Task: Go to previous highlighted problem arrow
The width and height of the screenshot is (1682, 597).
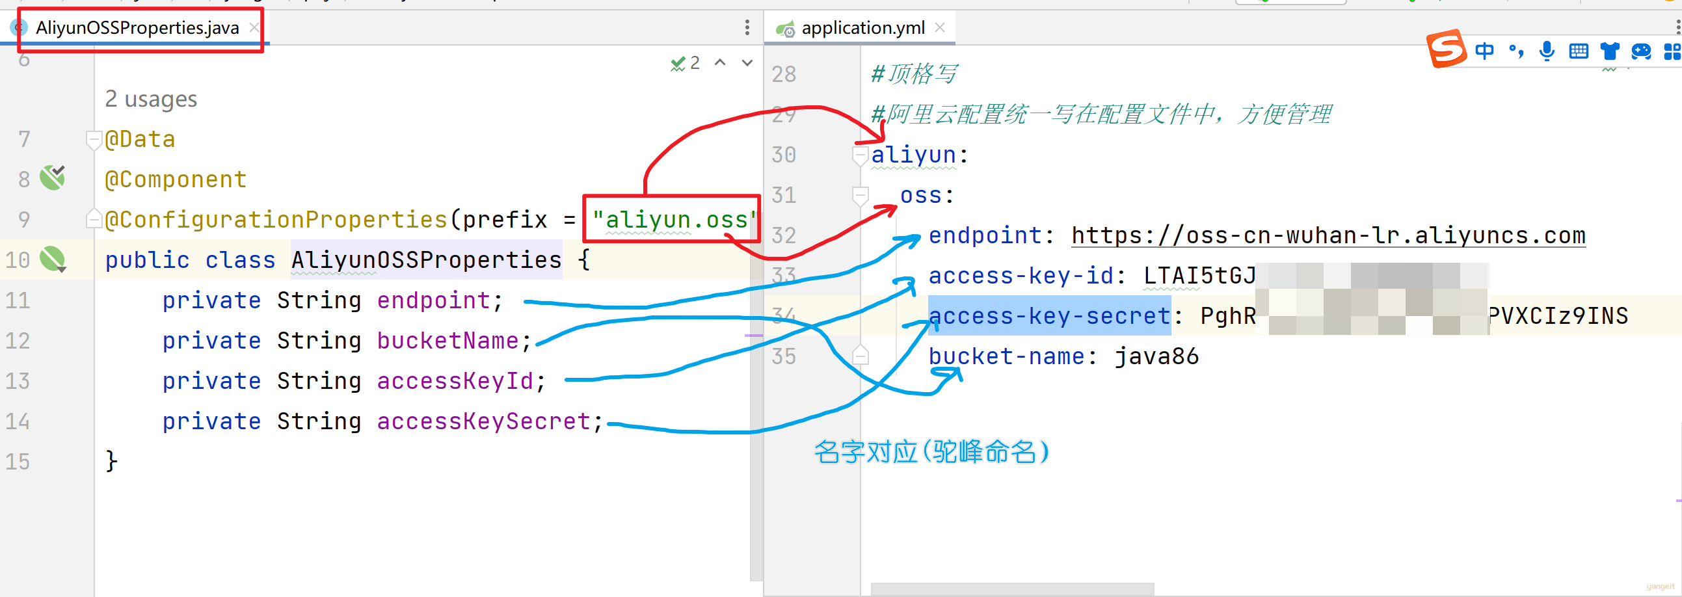Action: pos(719,62)
